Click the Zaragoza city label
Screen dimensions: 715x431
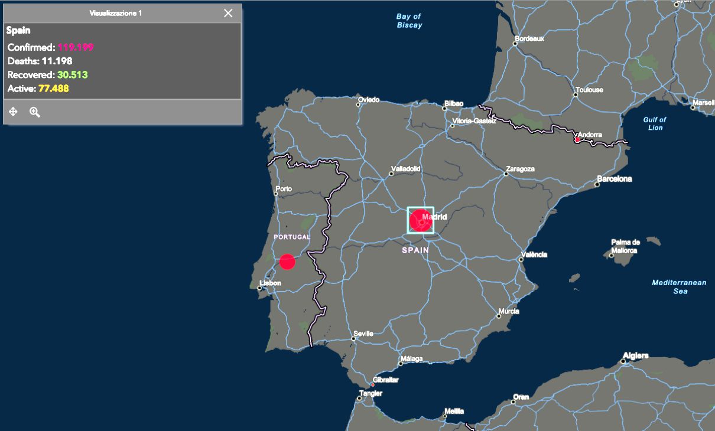520,169
